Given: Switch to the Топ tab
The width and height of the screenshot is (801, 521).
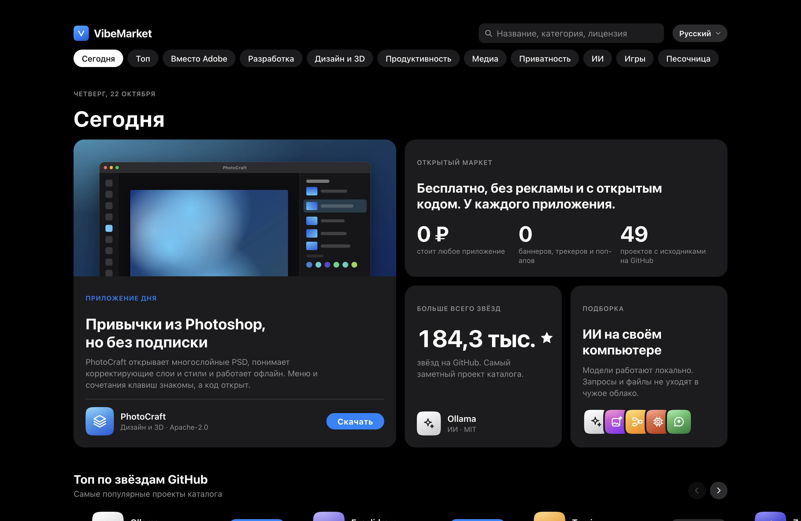Looking at the screenshot, I should click(143, 59).
